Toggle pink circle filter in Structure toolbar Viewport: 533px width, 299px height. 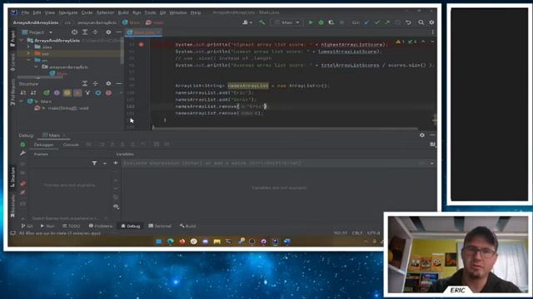(108, 92)
